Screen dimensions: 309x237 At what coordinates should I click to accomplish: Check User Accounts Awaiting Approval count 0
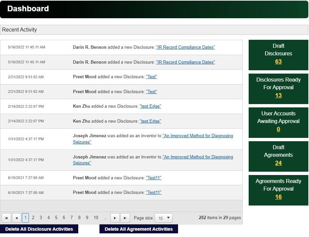[x=278, y=129]
